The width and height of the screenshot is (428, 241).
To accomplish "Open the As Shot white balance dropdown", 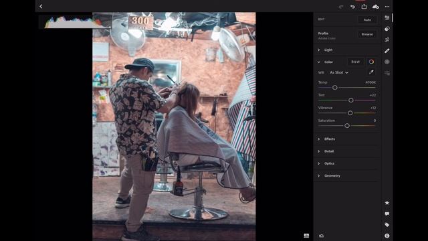I will tap(339, 72).
